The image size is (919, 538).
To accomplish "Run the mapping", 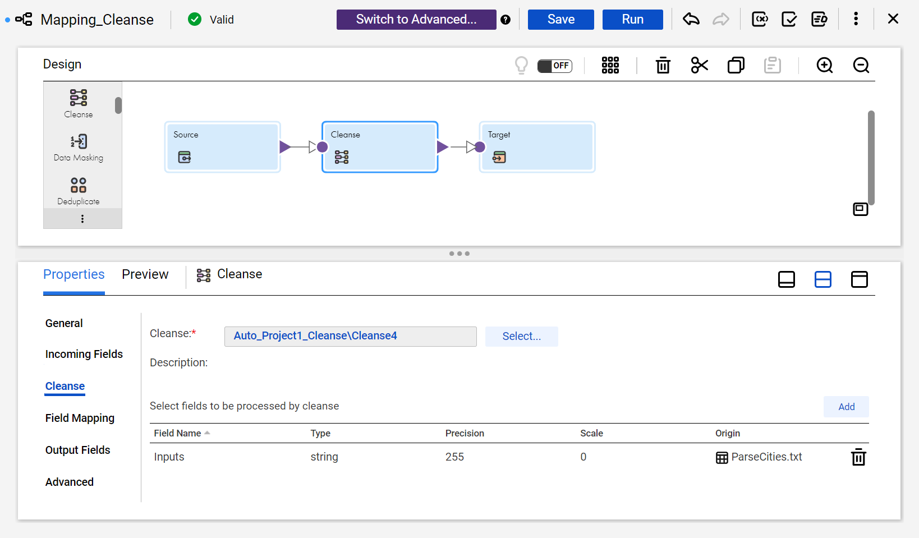I will tap(633, 20).
